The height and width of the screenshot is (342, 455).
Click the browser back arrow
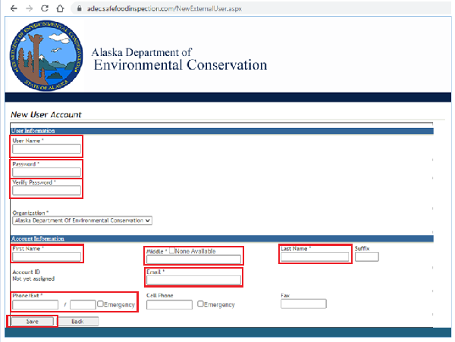pyautogui.click(x=11, y=8)
